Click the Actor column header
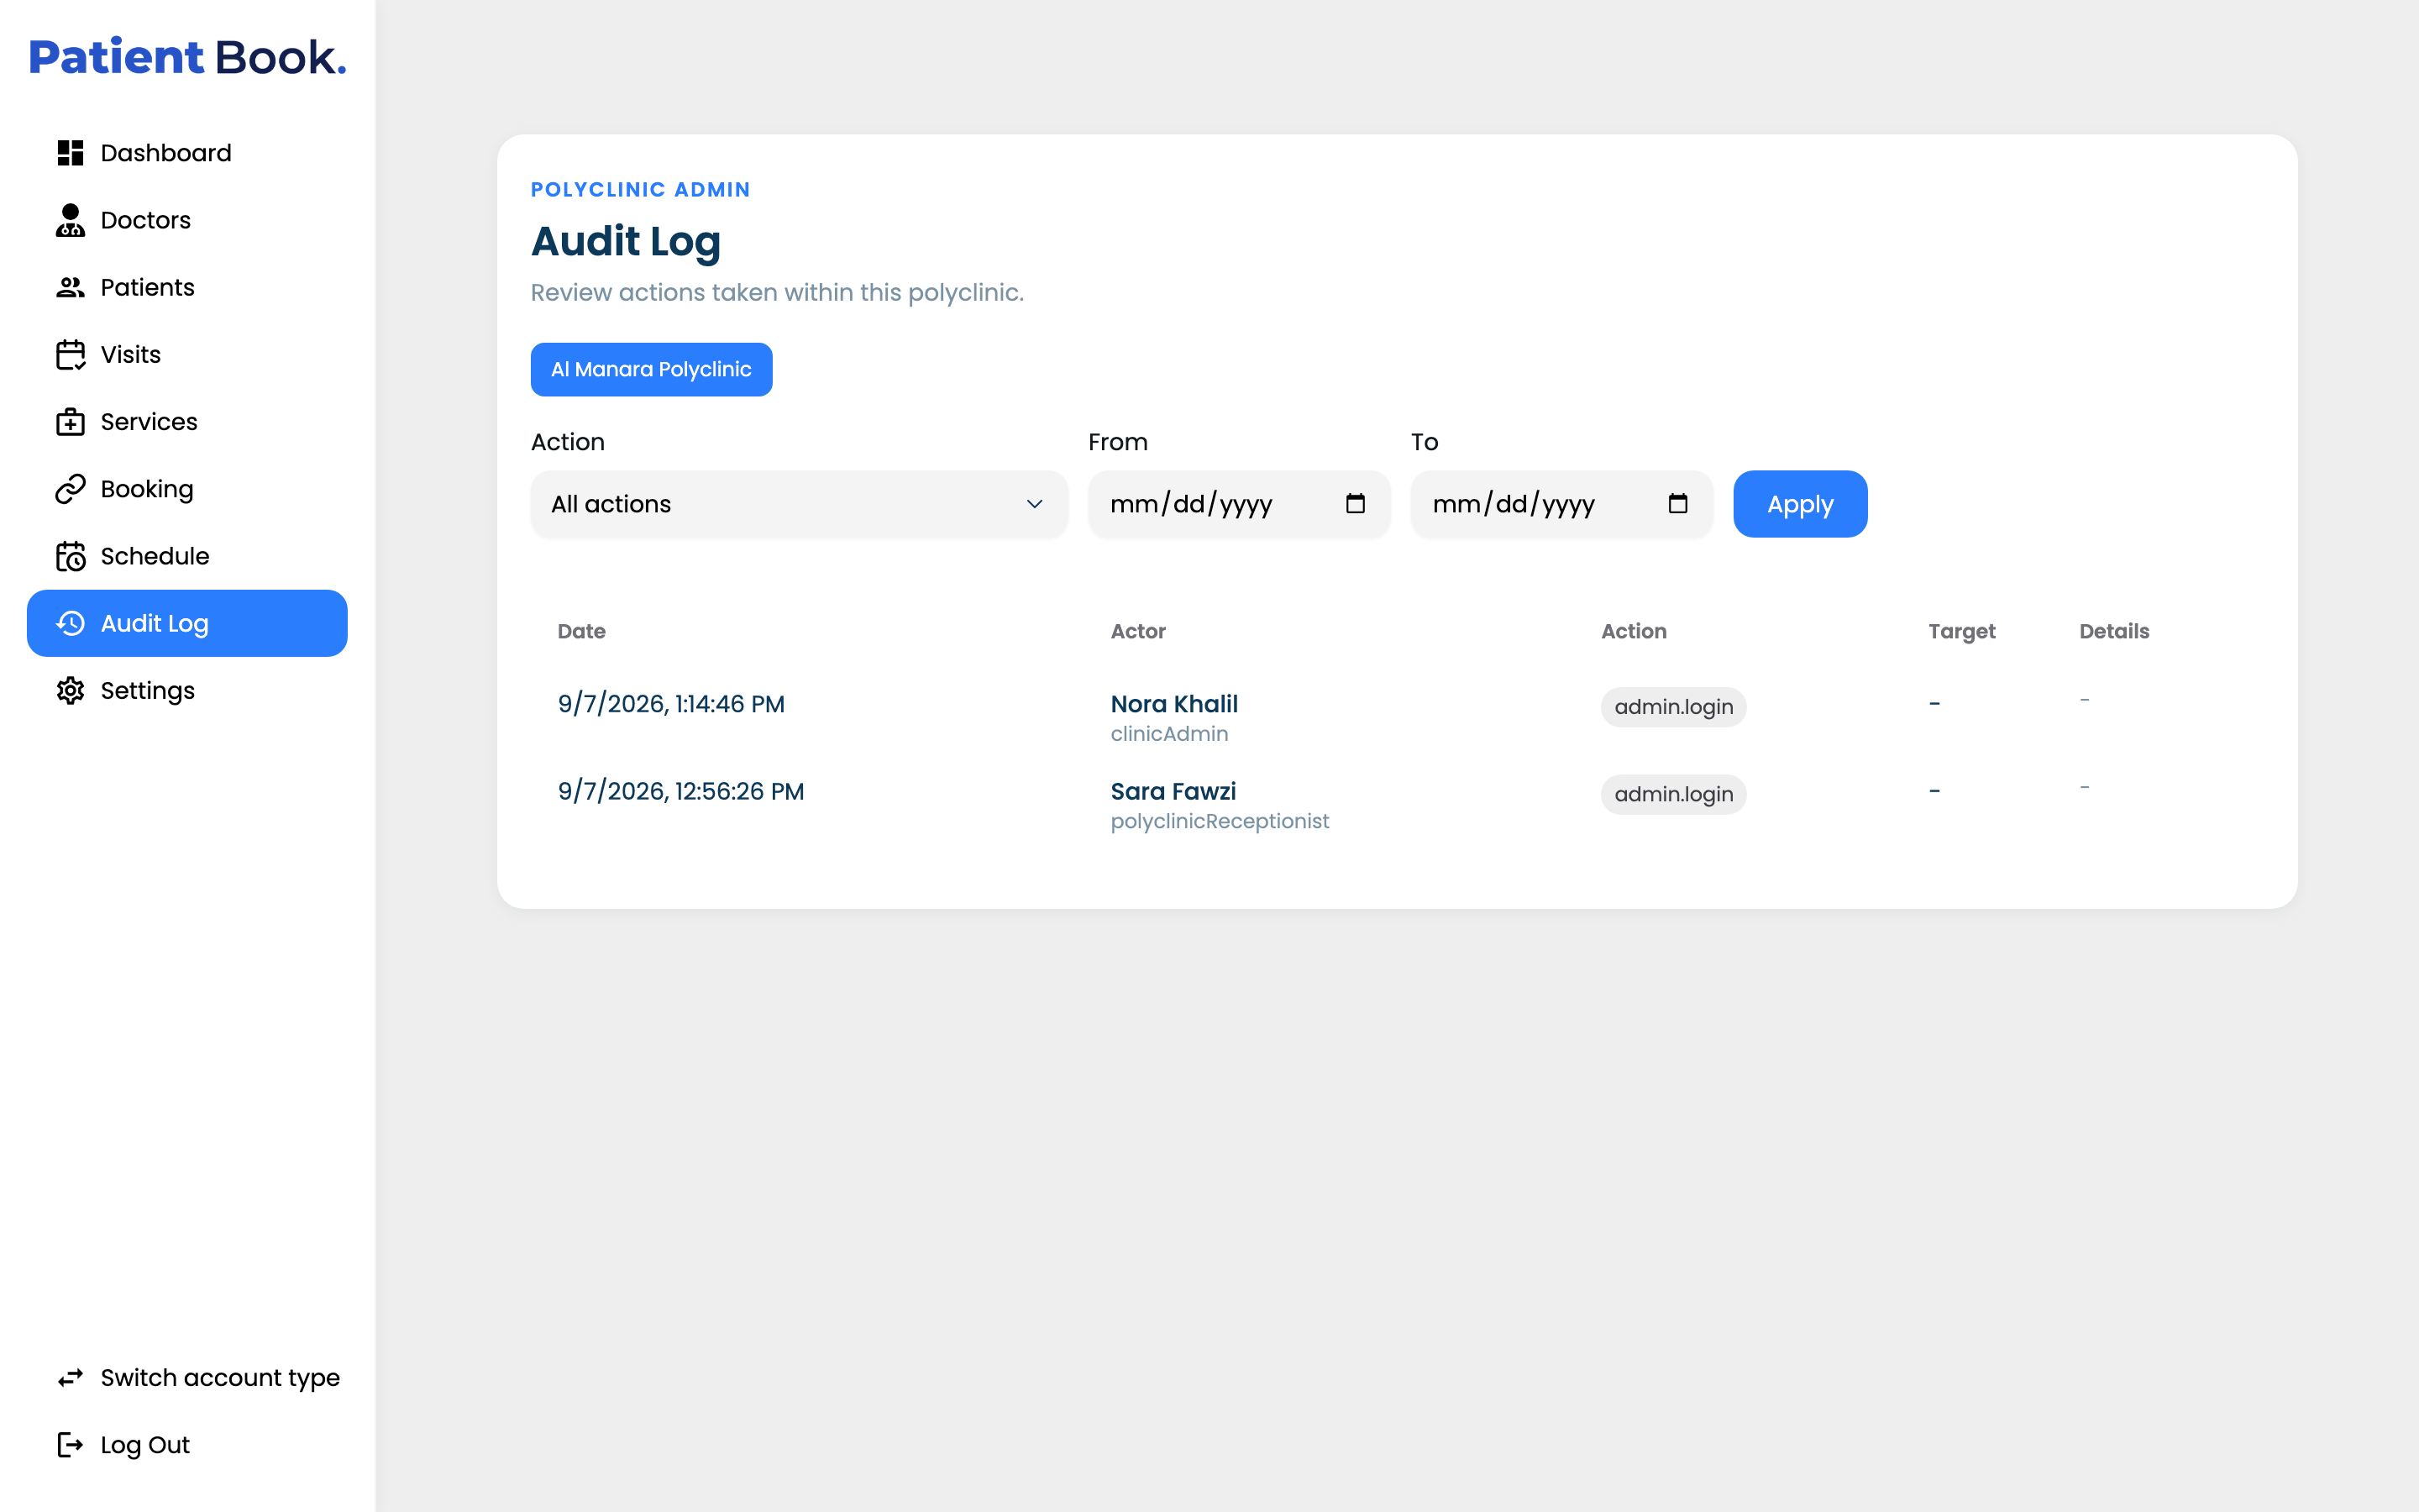The width and height of the screenshot is (2419, 1512). point(1139,631)
